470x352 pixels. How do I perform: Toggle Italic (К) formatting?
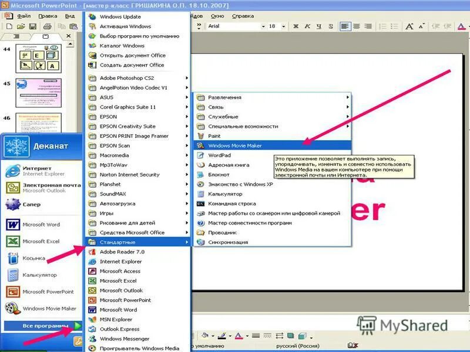click(x=307, y=26)
